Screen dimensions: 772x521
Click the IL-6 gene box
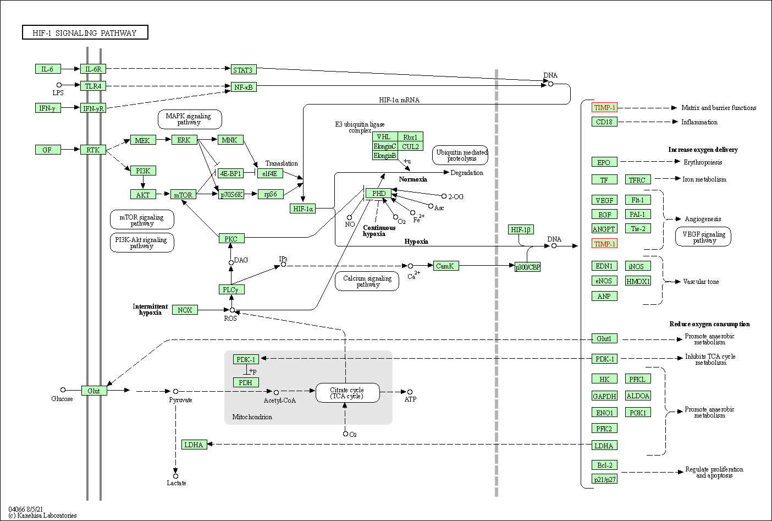pyautogui.click(x=47, y=69)
